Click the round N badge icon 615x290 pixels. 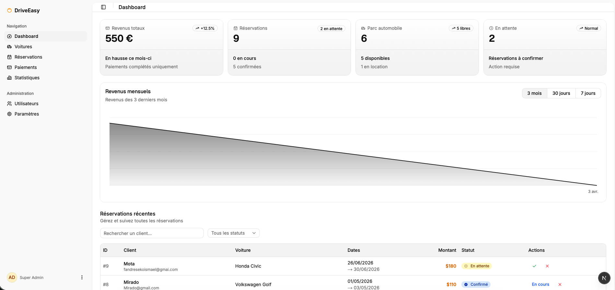click(604, 278)
